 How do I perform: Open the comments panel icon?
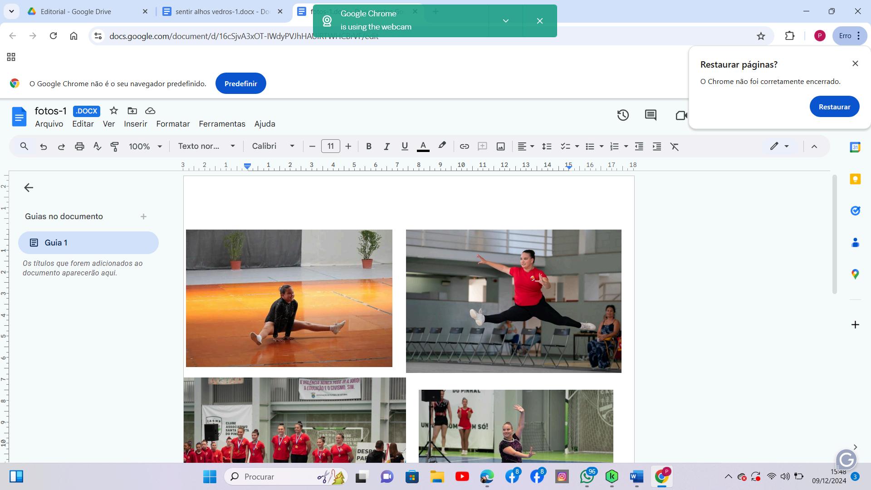[651, 115]
